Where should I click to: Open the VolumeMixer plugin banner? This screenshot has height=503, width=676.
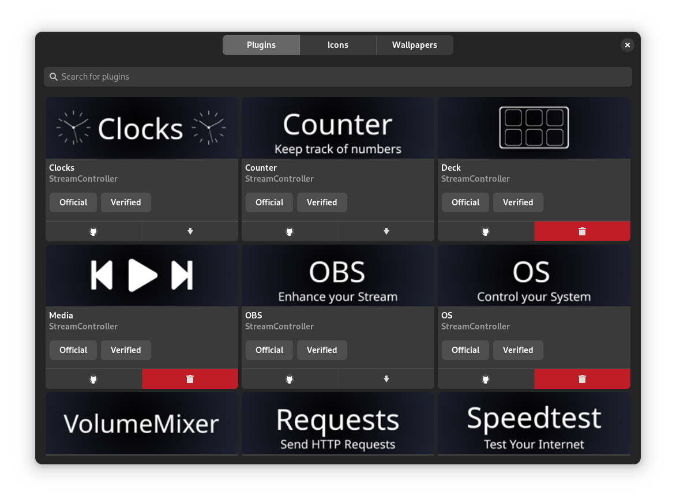point(142,423)
